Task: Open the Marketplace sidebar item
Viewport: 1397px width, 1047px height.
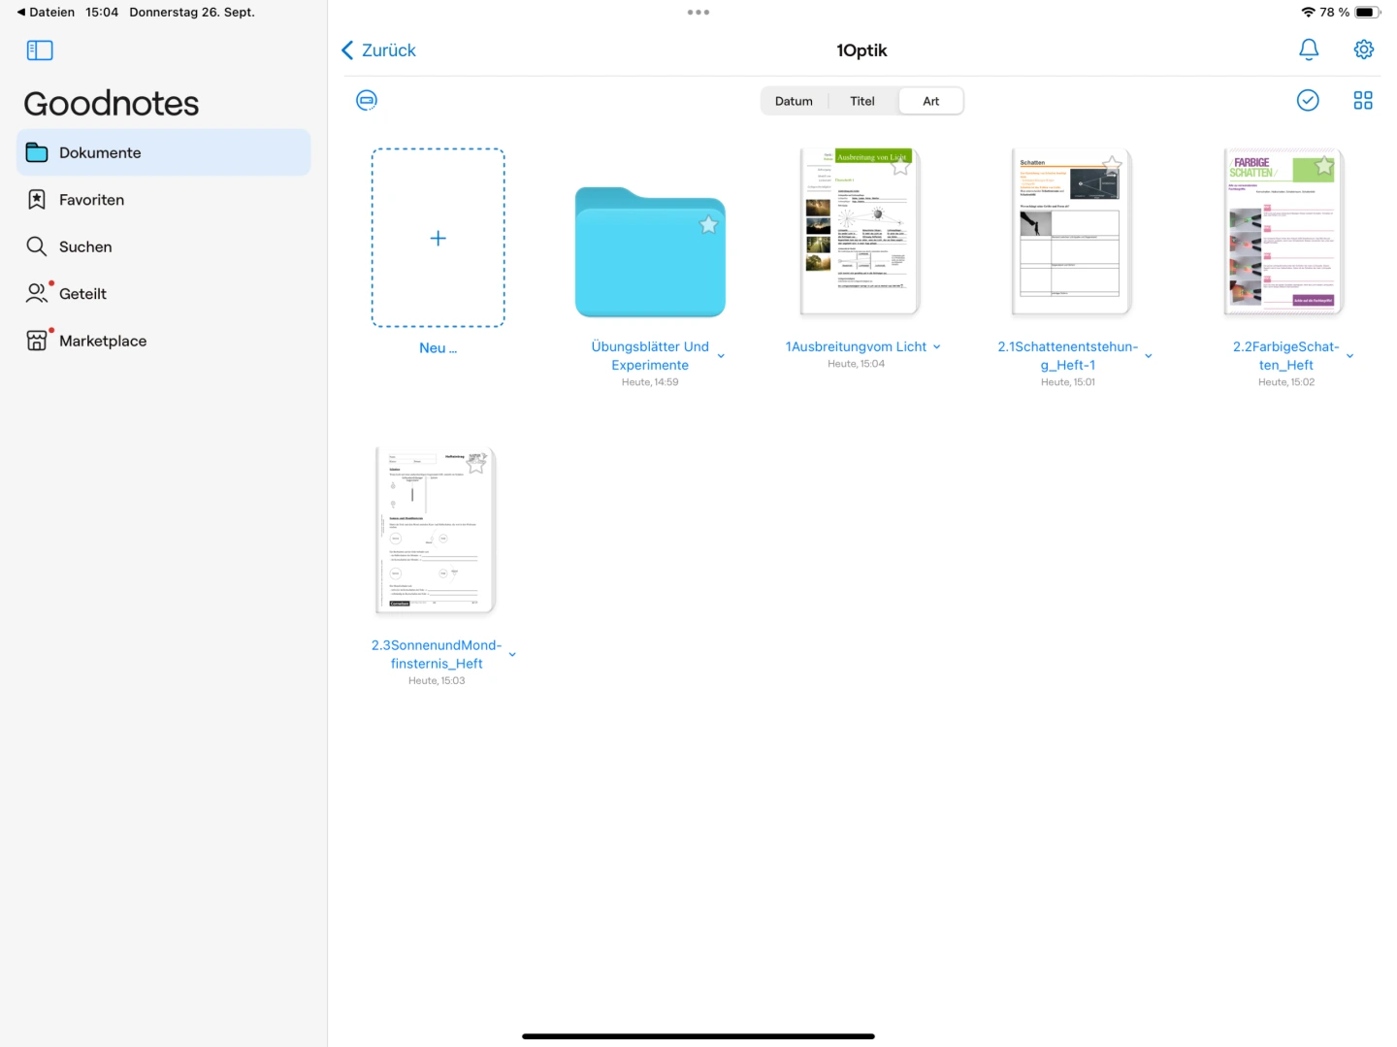Action: (x=102, y=341)
